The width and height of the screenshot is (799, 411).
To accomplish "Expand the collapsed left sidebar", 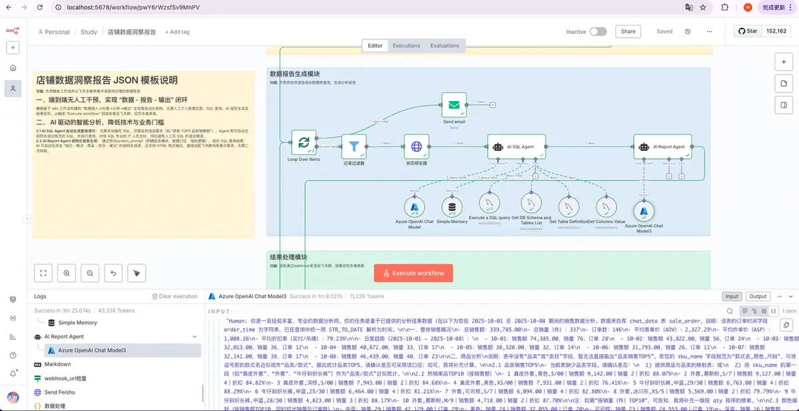I will pyautogui.click(x=27, y=218).
